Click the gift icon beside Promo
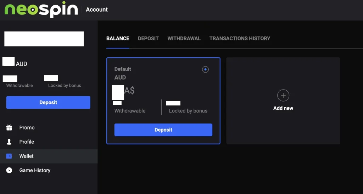Viewport: 363px width, 194px height. tap(9, 128)
